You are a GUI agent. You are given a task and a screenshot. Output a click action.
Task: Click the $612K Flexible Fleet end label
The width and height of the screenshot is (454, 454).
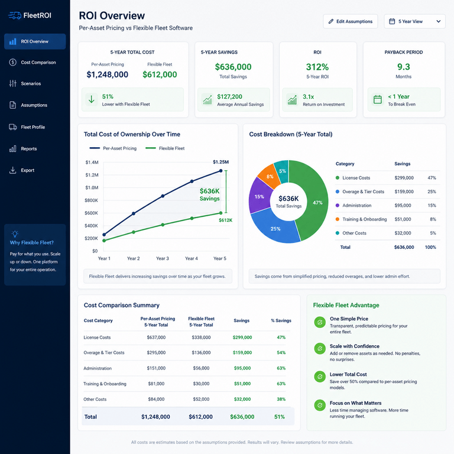click(225, 220)
